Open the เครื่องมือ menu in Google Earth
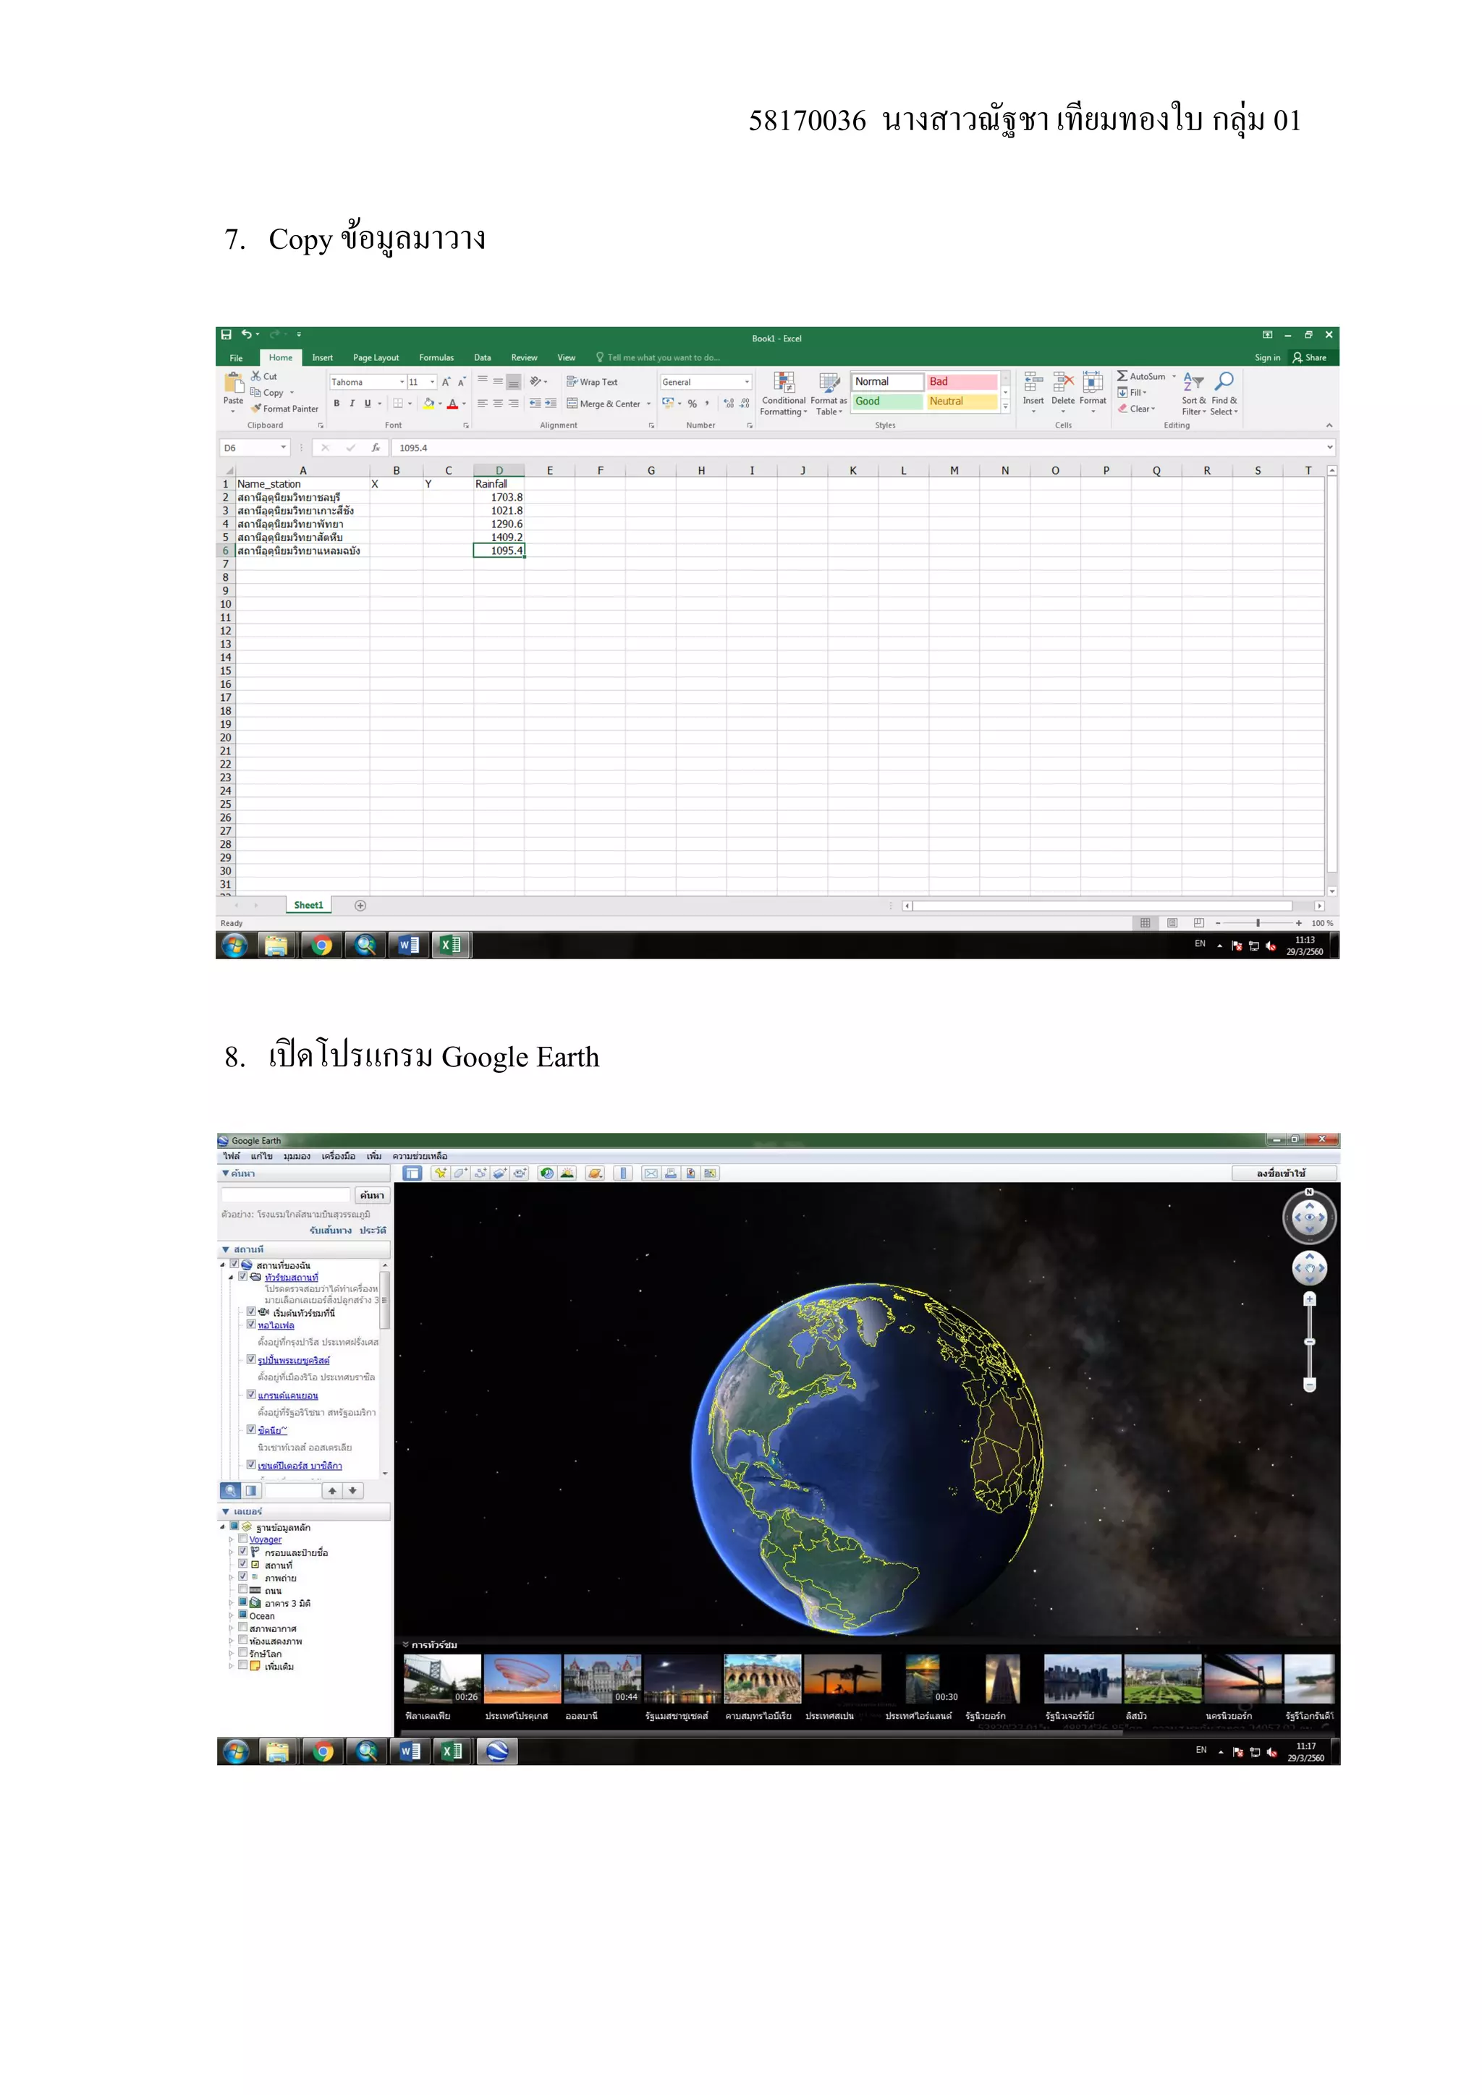 (338, 1156)
